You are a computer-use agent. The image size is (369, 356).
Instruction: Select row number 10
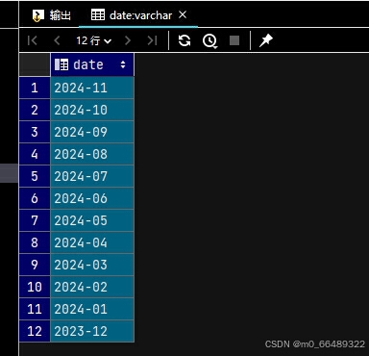35,287
